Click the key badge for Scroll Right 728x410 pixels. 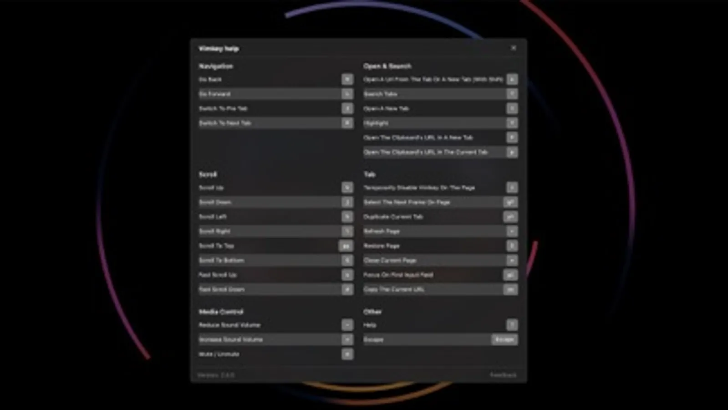tap(347, 231)
